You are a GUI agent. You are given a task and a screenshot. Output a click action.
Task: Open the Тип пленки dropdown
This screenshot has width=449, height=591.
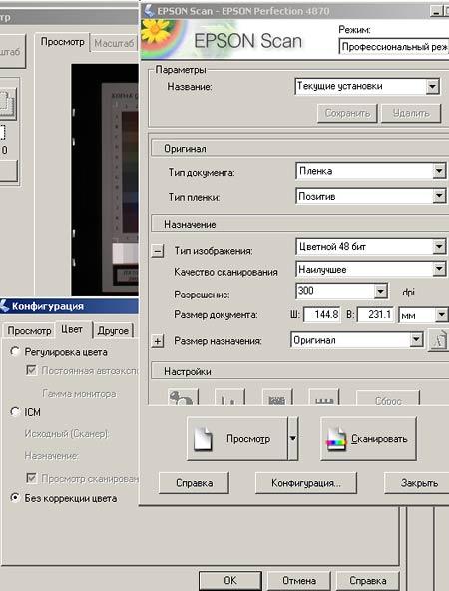[439, 196]
